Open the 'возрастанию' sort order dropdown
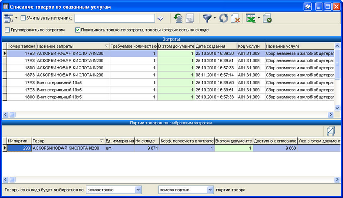The width and height of the screenshot is (343, 198). click(x=138, y=190)
